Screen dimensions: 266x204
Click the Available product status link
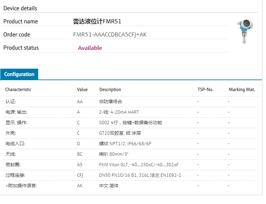point(90,48)
